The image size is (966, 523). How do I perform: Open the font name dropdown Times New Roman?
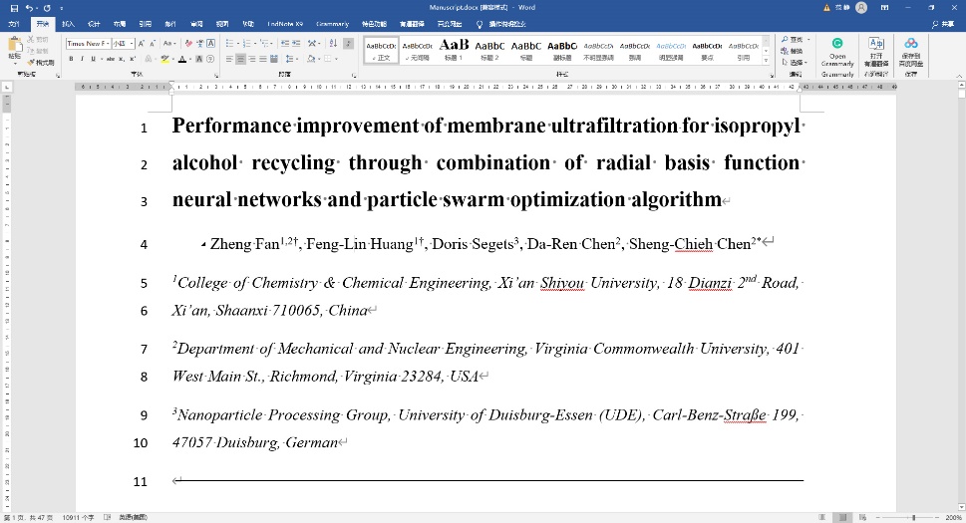point(87,44)
